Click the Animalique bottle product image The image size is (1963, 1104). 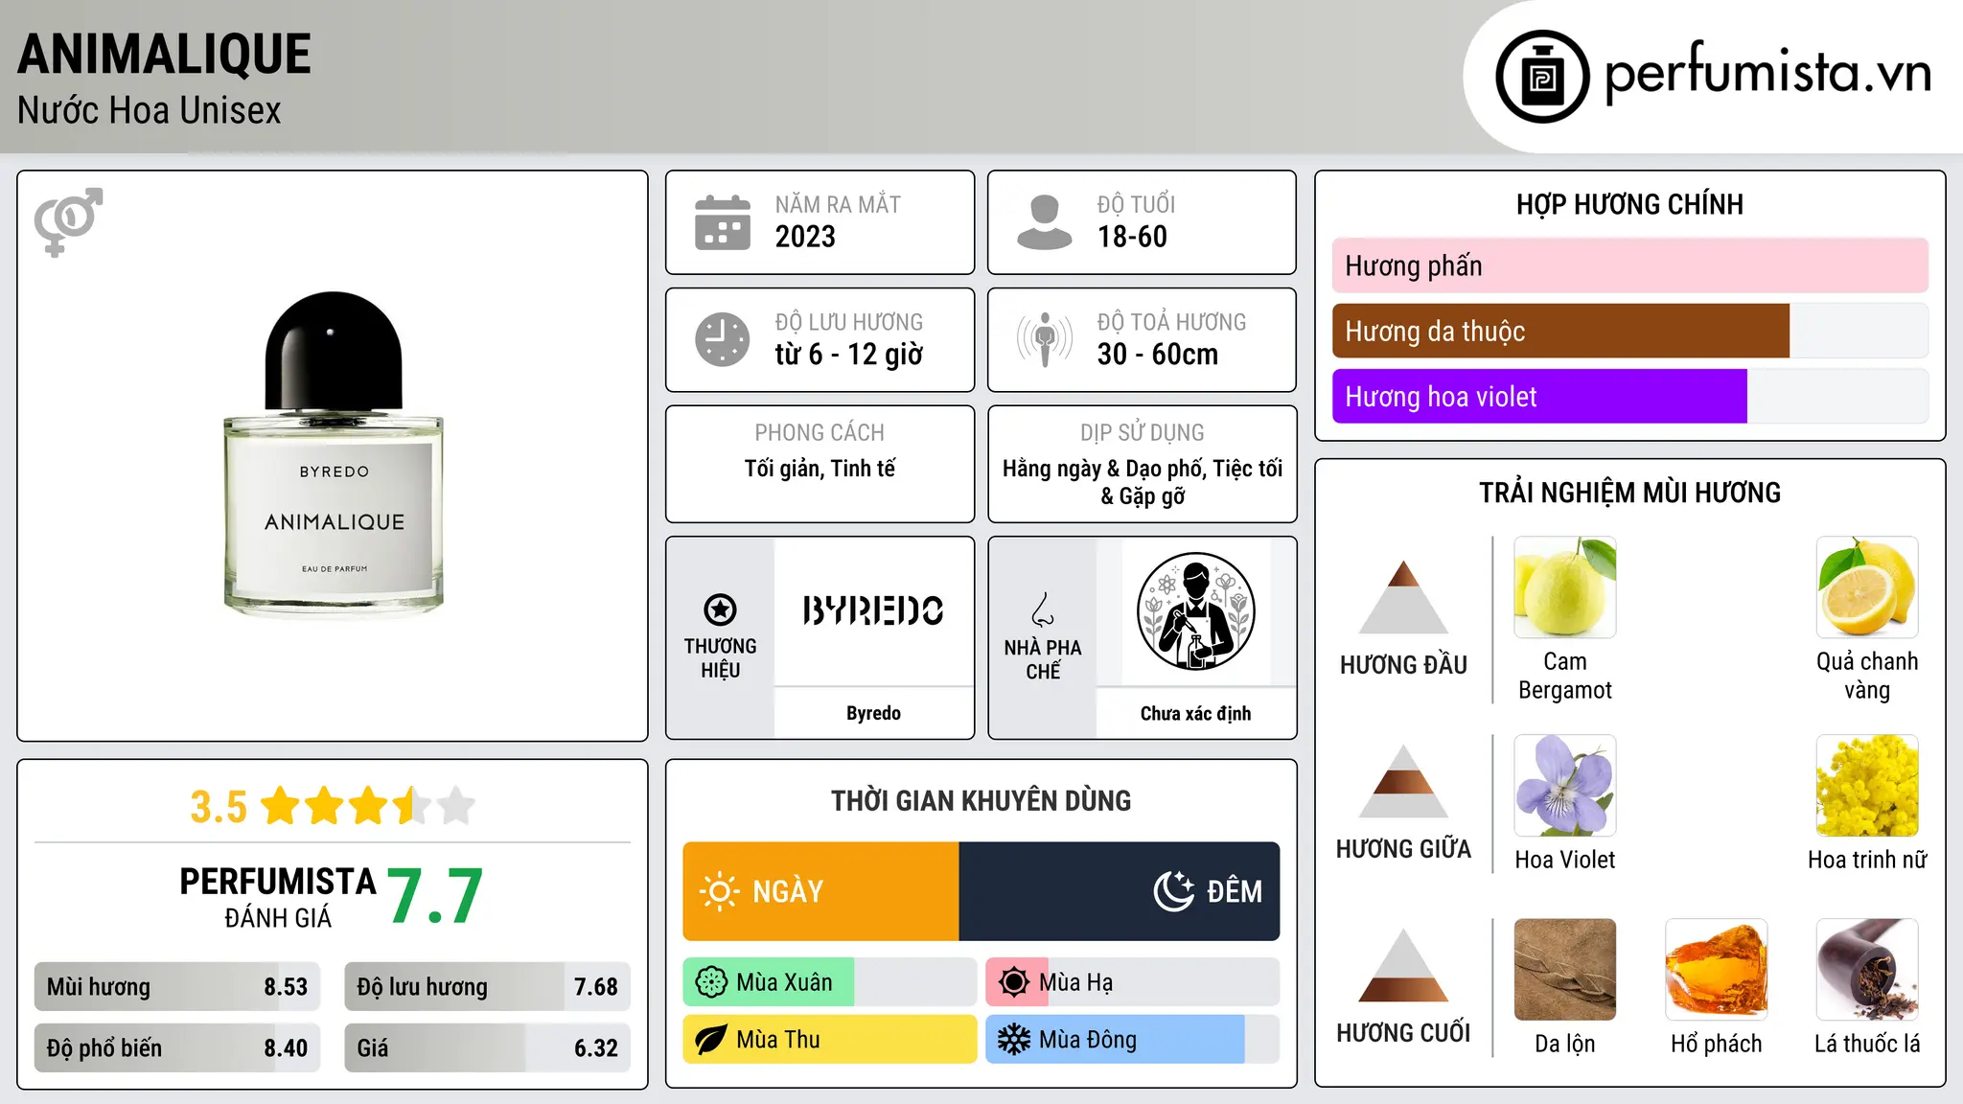tap(334, 454)
